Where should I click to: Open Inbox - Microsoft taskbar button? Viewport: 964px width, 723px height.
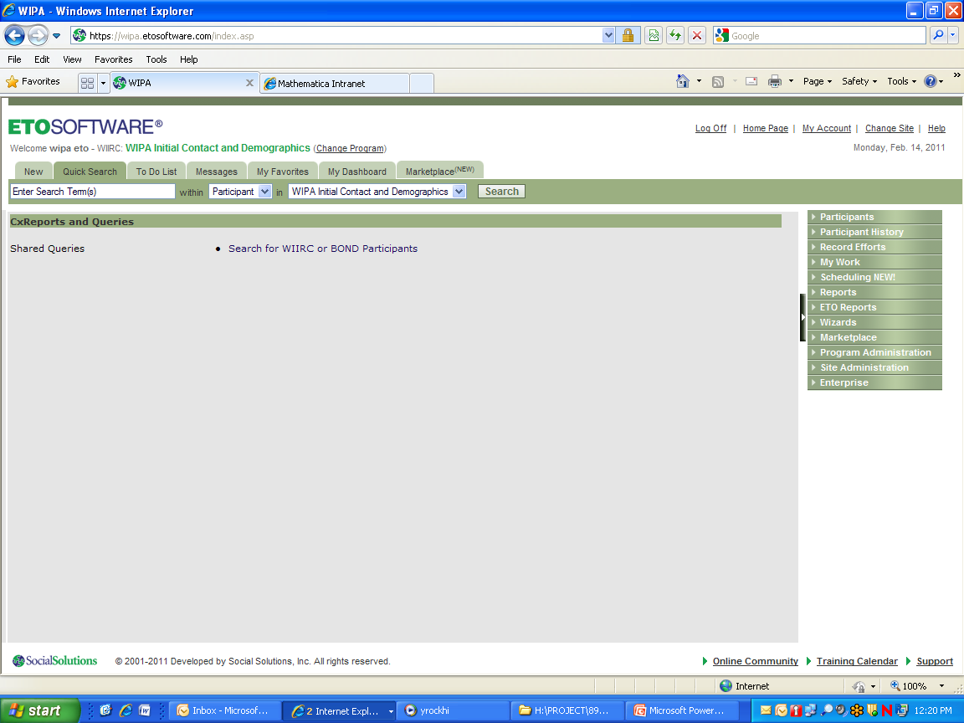pos(225,710)
